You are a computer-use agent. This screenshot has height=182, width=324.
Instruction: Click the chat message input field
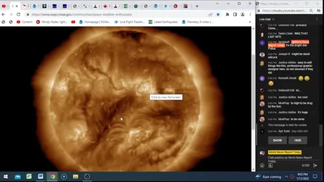(x=290, y=159)
